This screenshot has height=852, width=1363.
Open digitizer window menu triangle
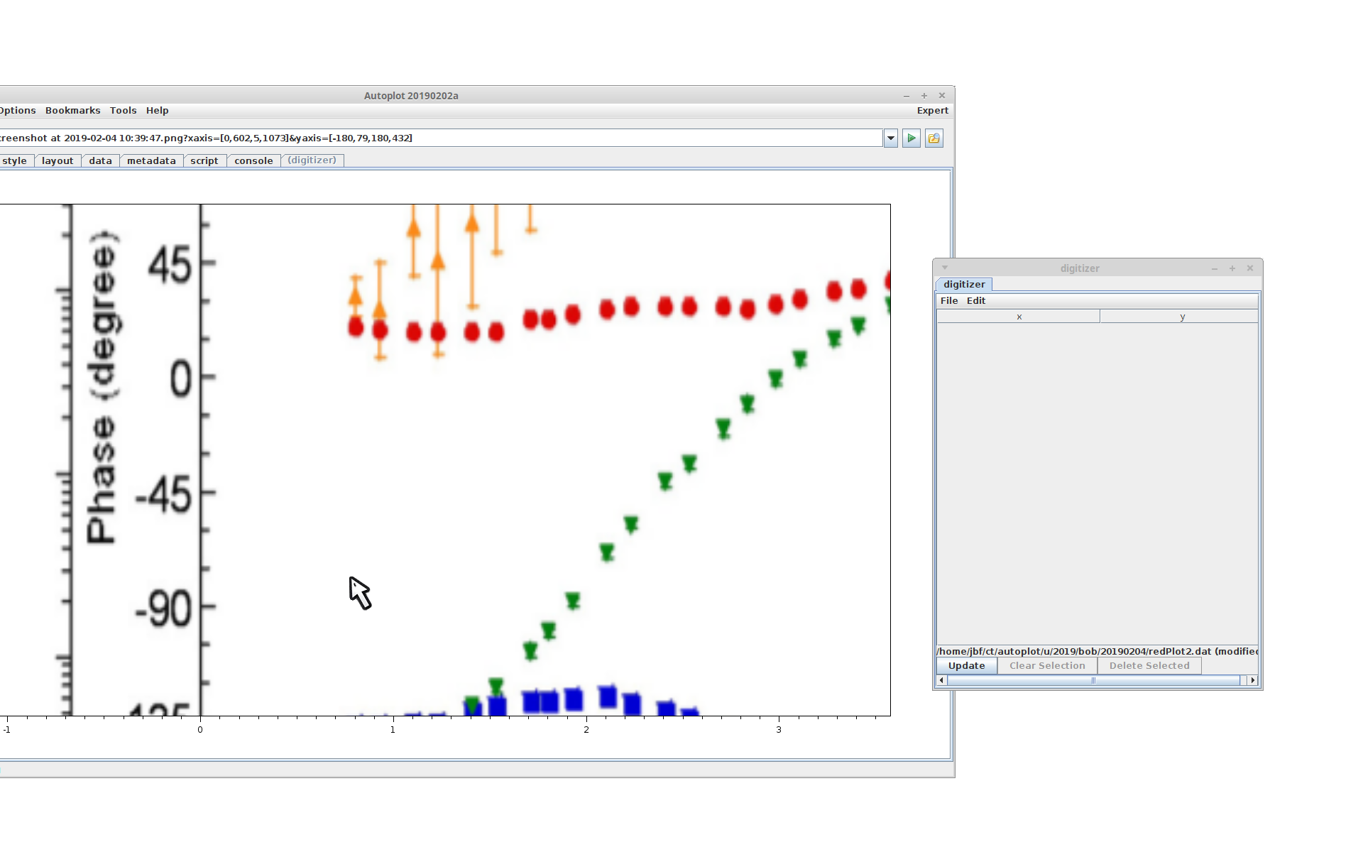click(945, 268)
